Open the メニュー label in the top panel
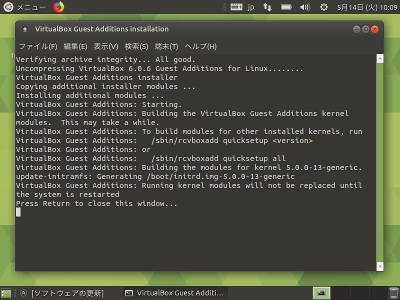The height and width of the screenshot is (300, 400). [x=31, y=7]
